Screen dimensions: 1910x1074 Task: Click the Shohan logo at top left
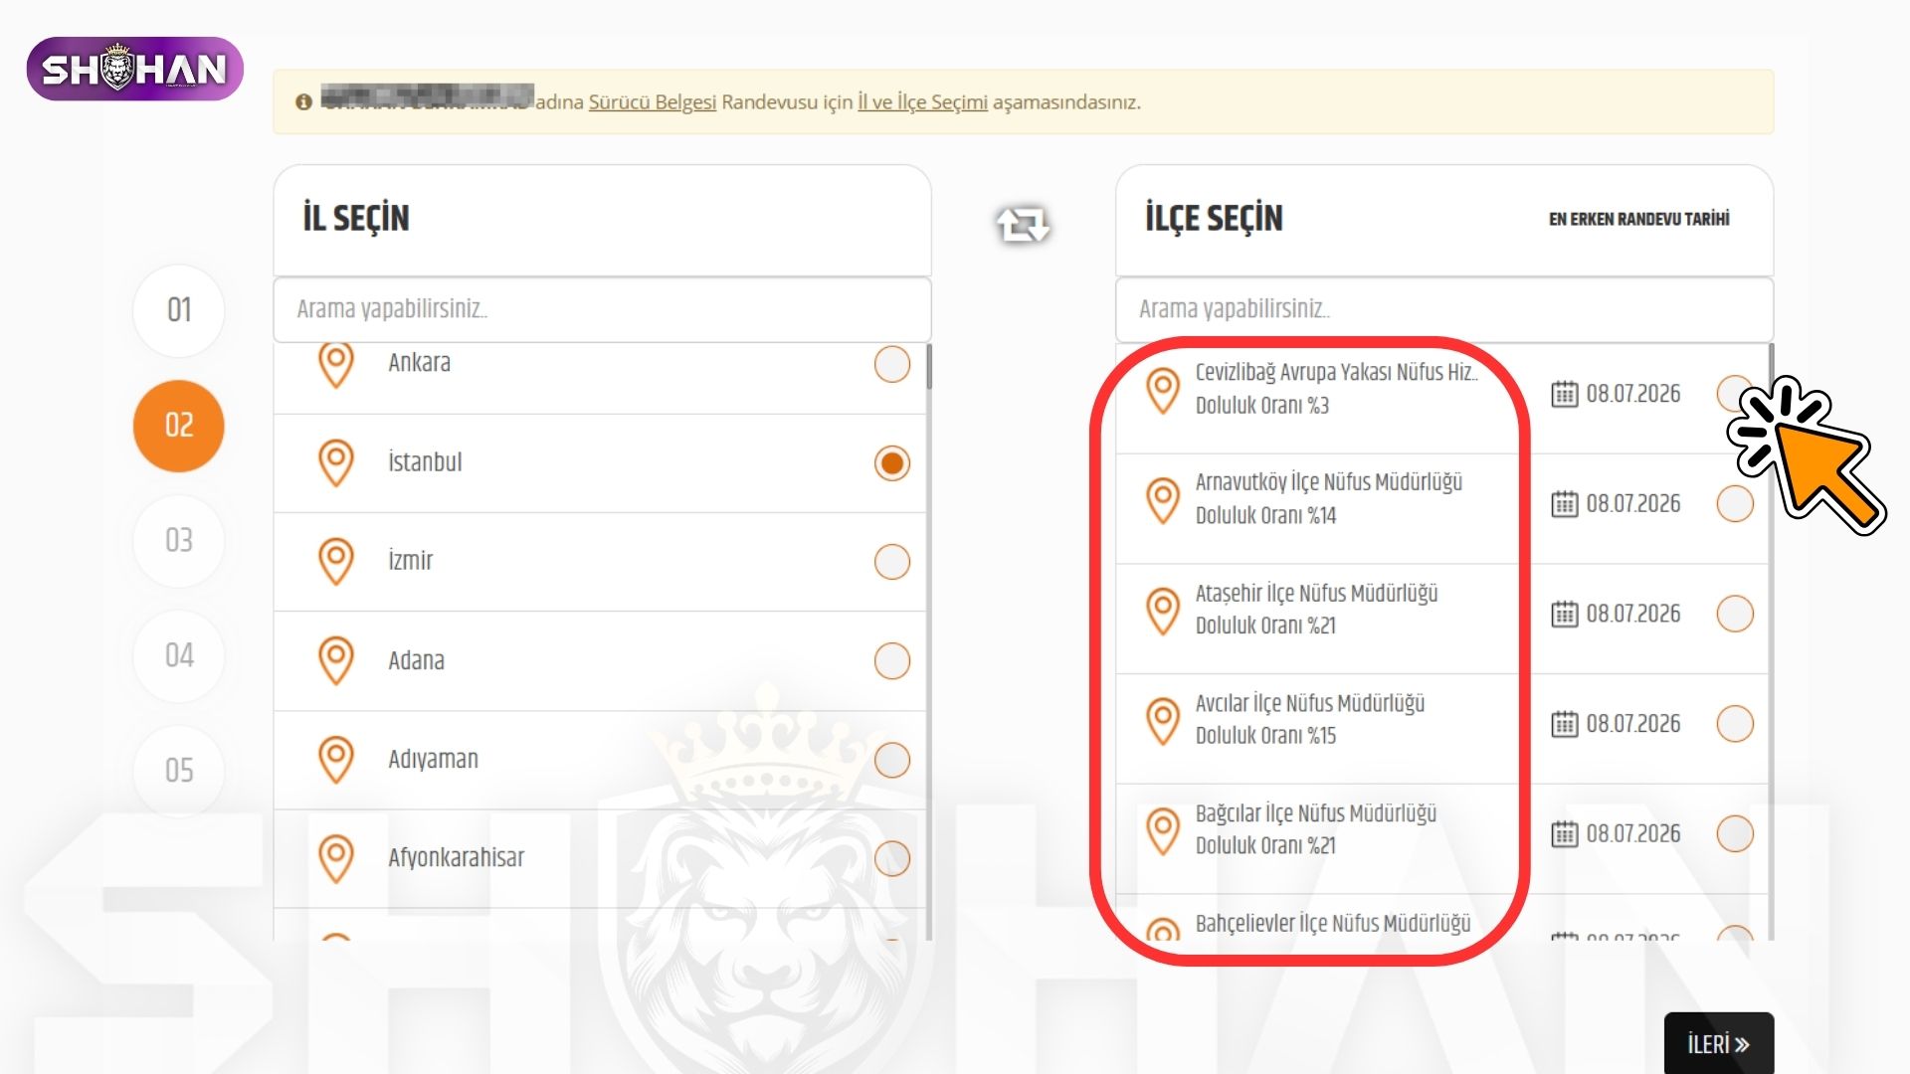pyautogui.click(x=135, y=69)
